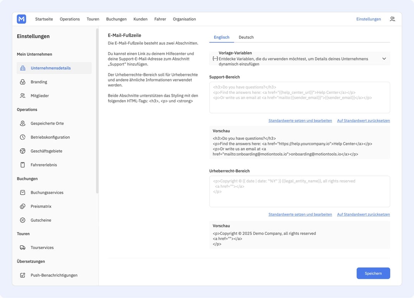Open Buchungen in top navigation

click(x=116, y=19)
